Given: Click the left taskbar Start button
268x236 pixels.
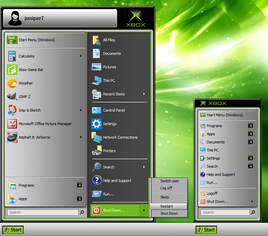Looking at the screenshot, I should tap(13, 230).
